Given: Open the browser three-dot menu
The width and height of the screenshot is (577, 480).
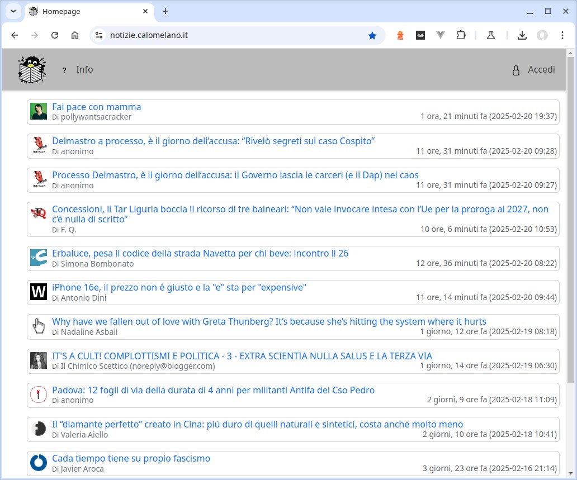Looking at the screenshot, I should (562, 35).
